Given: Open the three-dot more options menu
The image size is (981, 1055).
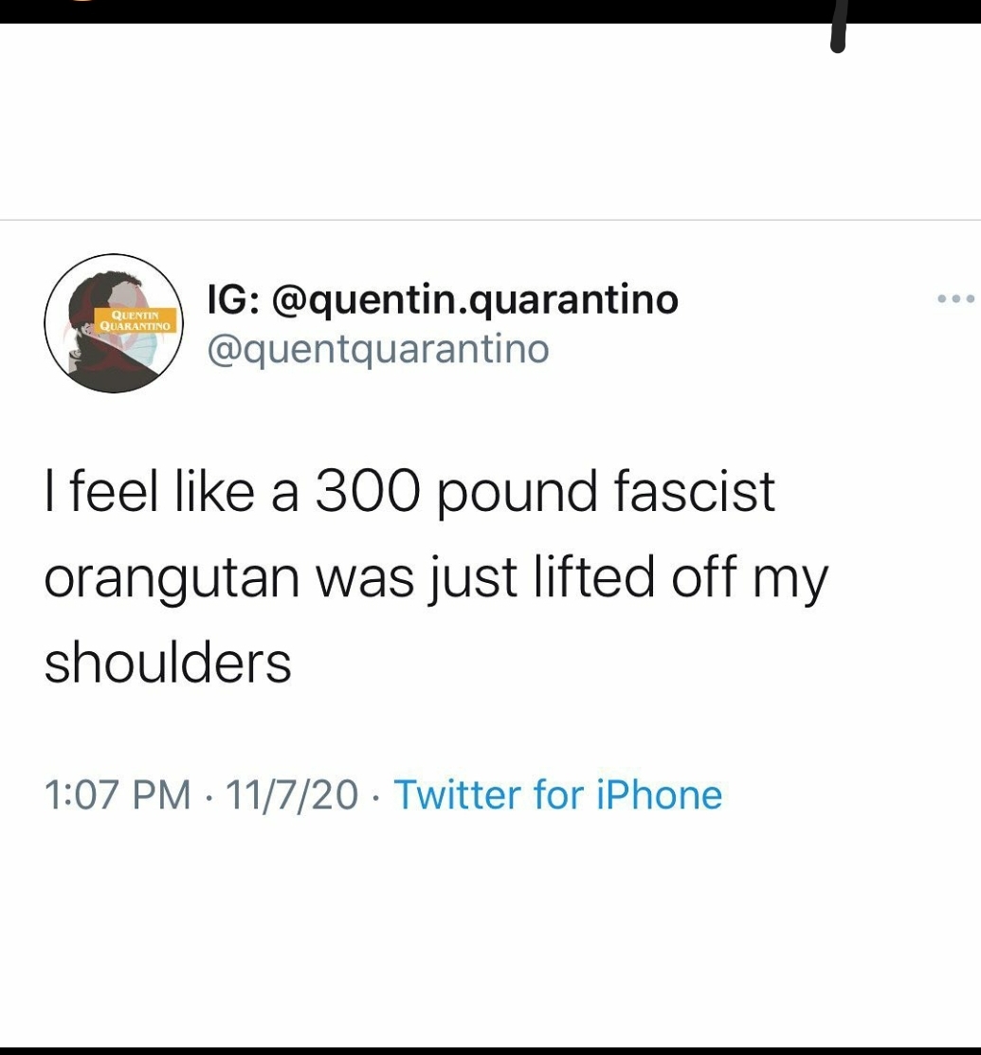Looking at the screenshot, I should [x=955, y=299].
